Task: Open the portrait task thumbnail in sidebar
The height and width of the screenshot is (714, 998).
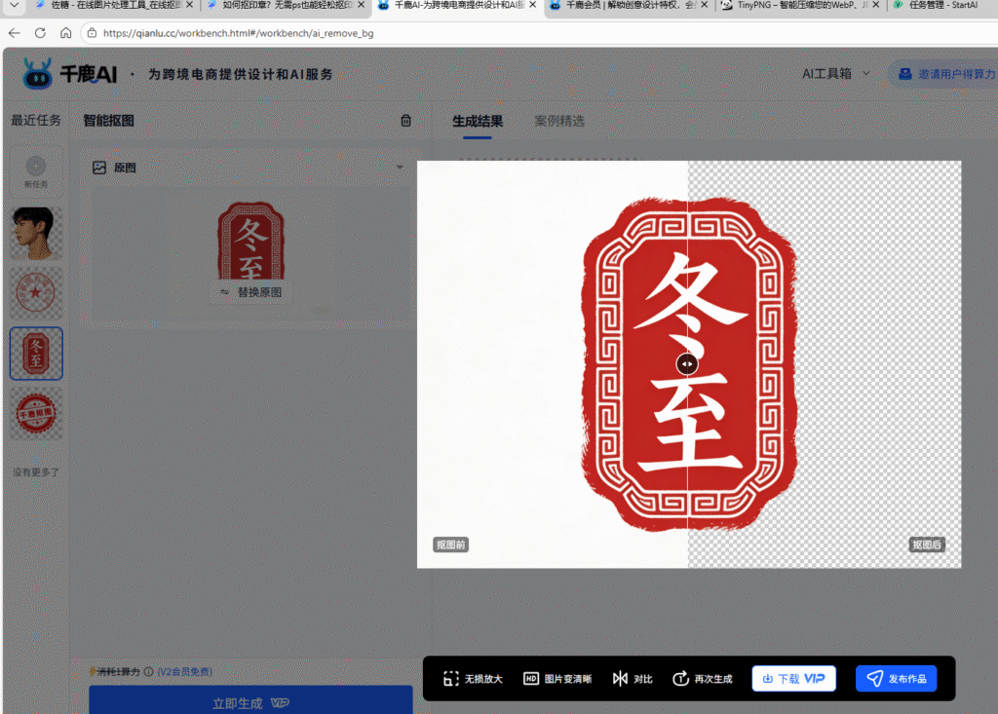Action: point(35,233)
